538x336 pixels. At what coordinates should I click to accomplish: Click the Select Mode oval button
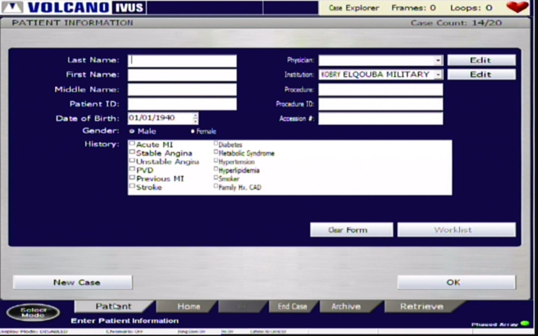point(33,312)
